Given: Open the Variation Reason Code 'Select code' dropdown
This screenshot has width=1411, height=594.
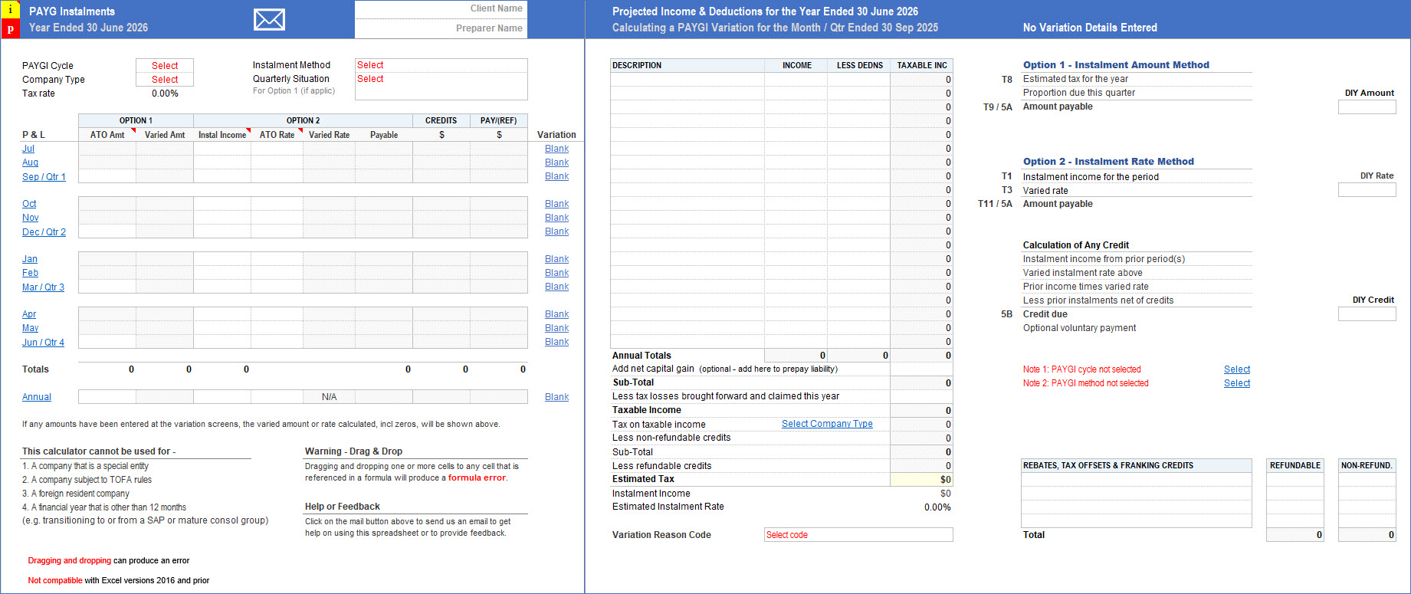Looking at the screenshot, I should (858, 535).
